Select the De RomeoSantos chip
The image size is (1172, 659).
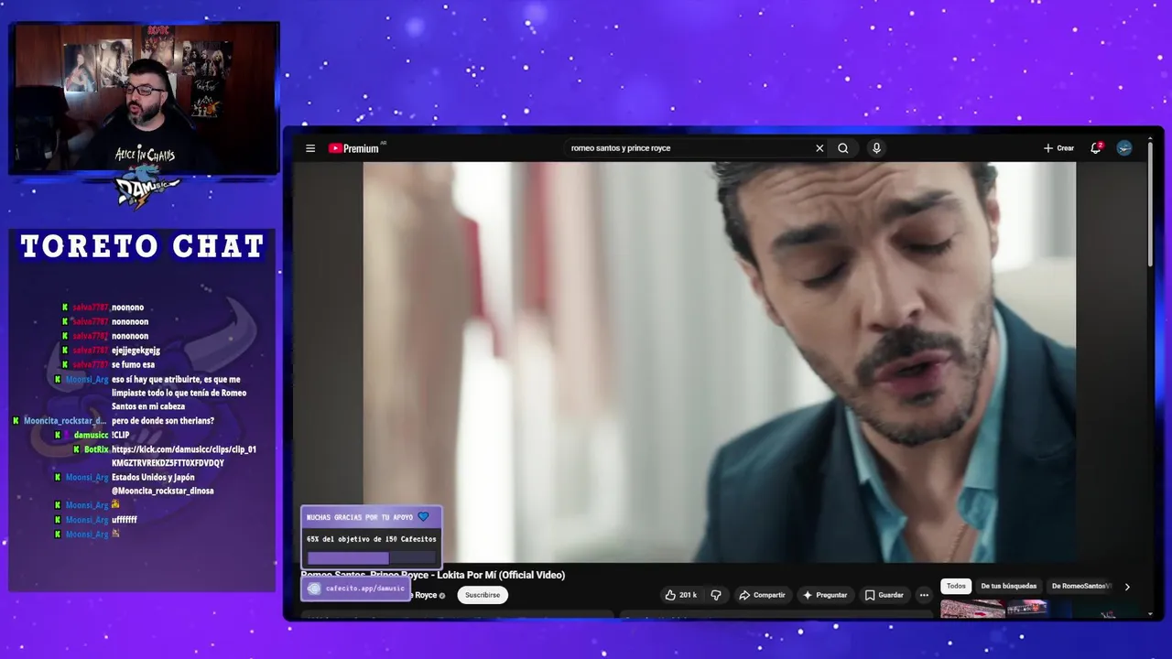pos(1080,586)
